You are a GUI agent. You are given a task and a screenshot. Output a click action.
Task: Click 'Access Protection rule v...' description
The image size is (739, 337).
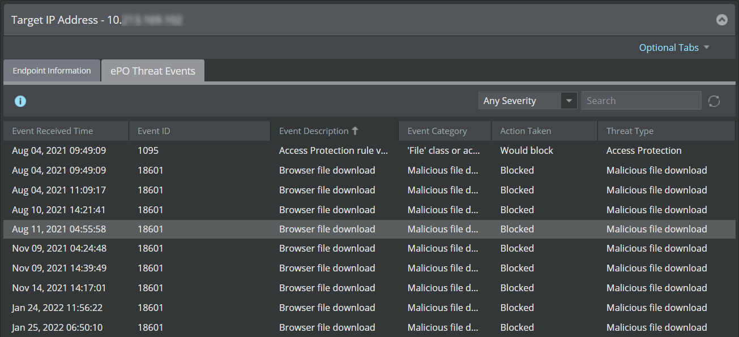pos(334,150)
